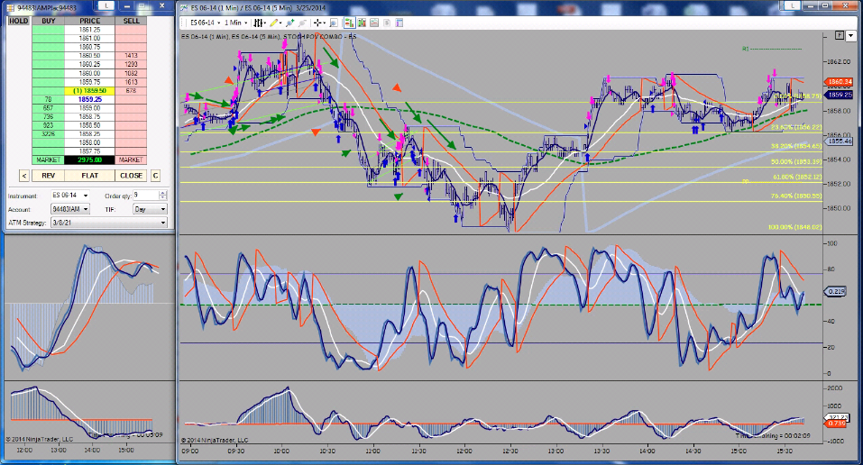This screenshot has height=465, width=863.
Task: Open the ATM Strategy dropdown
Action: (108, 223)
